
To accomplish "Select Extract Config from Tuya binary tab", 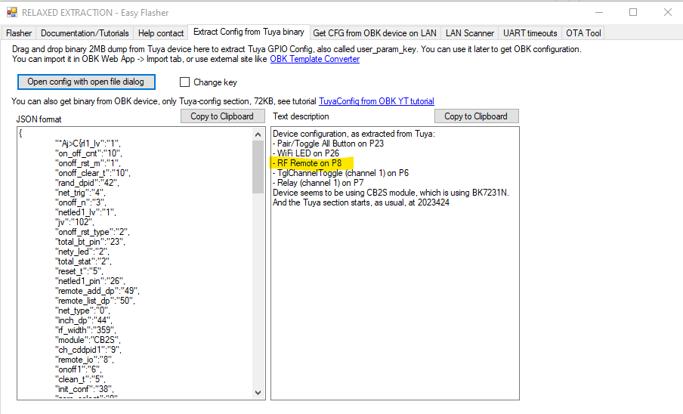I will tap(249, 32).
